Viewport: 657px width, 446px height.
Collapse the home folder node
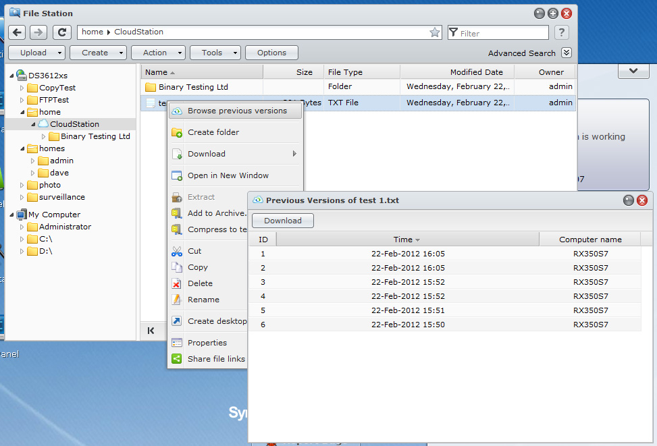click(22, 112)
